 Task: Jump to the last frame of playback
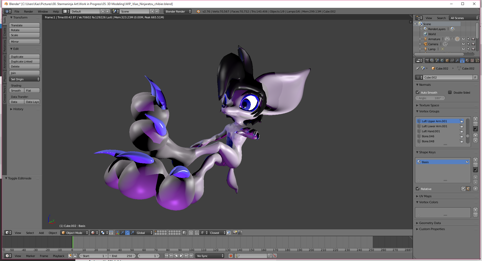tap(191, 256)
